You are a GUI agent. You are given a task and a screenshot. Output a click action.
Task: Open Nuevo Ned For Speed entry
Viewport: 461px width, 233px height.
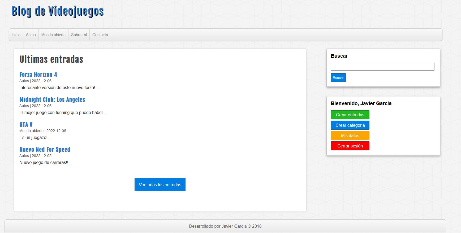[45, 150]
